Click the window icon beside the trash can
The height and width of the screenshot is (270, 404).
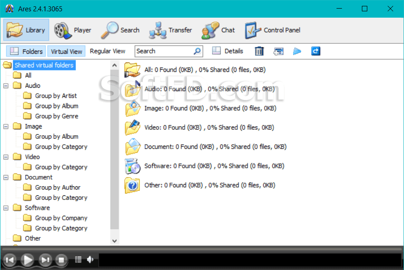278,51
